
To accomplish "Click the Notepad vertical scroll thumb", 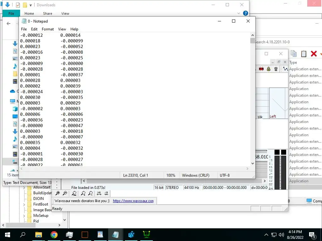I will pos(253,40).
